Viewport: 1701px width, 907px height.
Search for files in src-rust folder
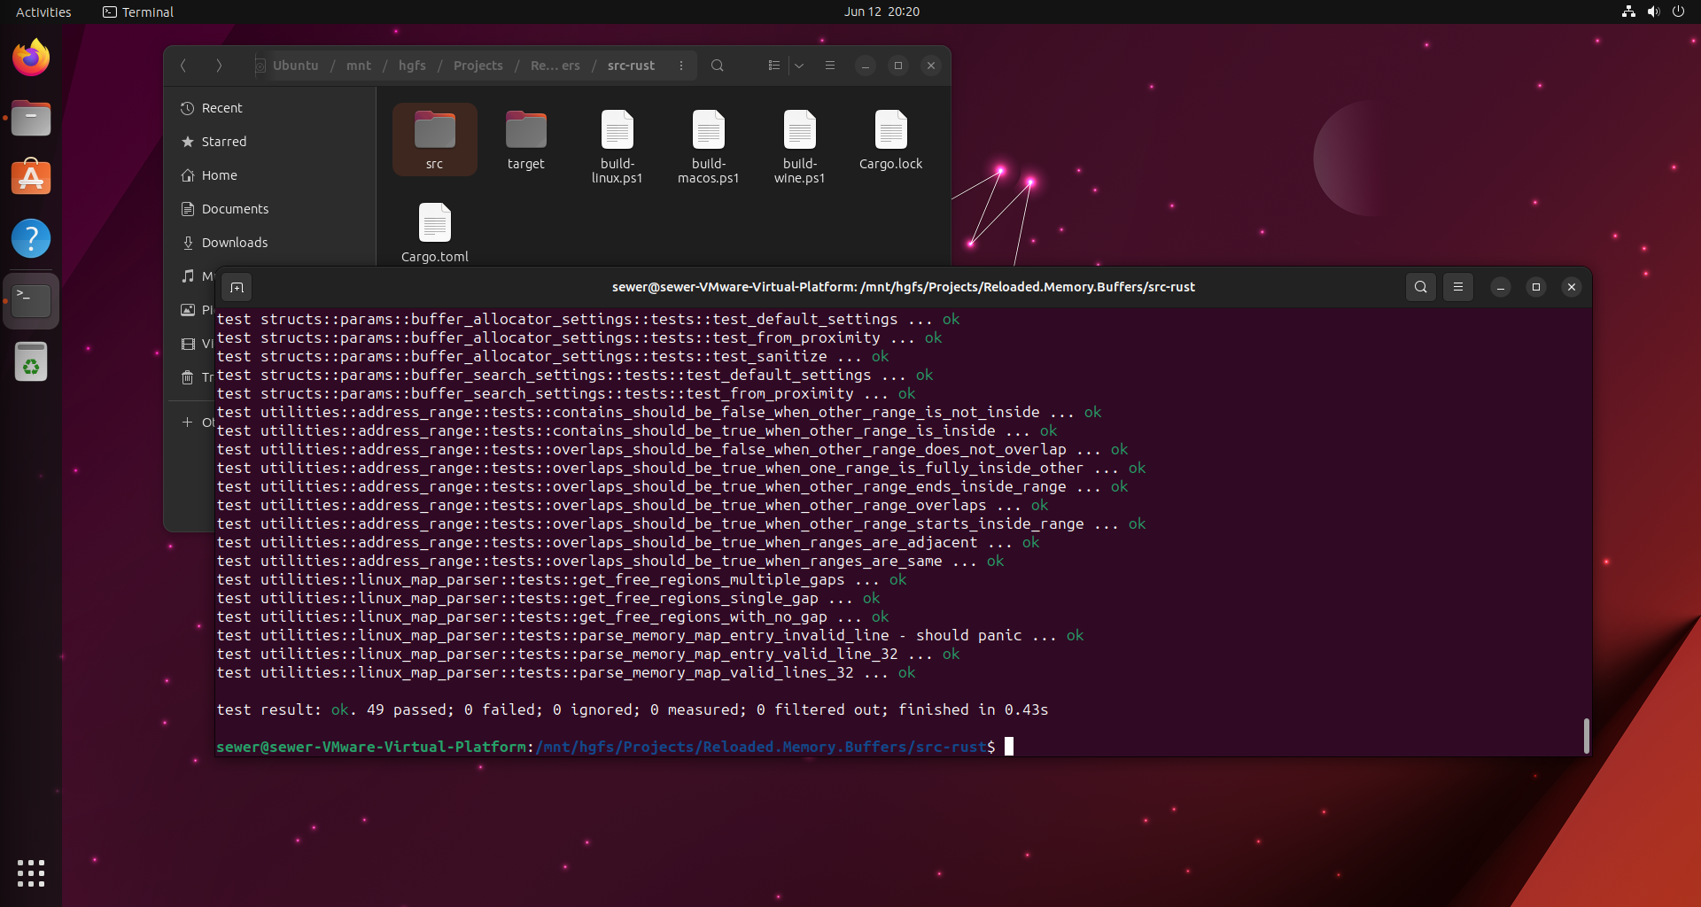(718, 66)
